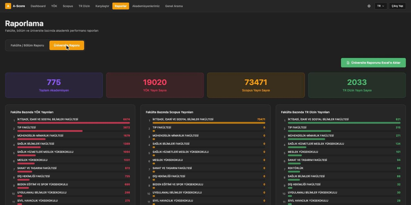
Task: Open the Karşılaştır page
Action: [x=102, y=6]
